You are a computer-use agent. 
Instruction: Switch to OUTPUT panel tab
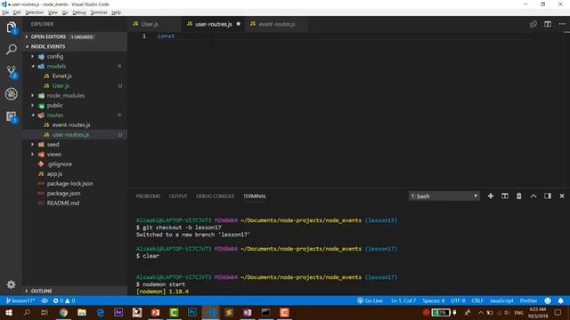point(178,196)
